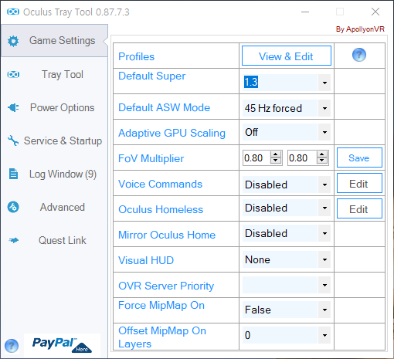Click the bottom-left help question mark icon
The image size is (394, 359).
(x=12, y=346)
